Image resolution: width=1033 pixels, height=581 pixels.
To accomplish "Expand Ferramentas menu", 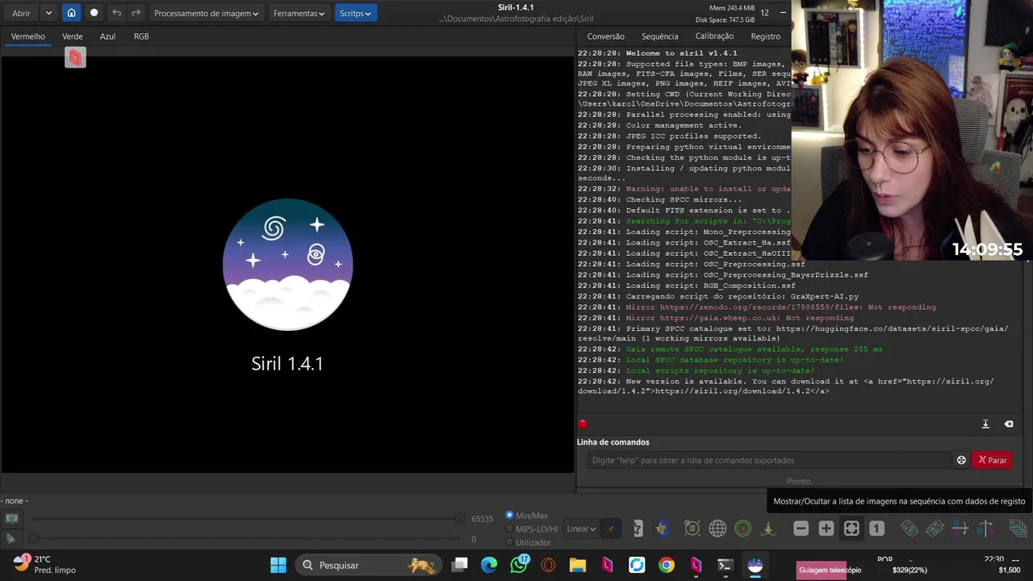I will pyautogui.click(x=299, y=13).
